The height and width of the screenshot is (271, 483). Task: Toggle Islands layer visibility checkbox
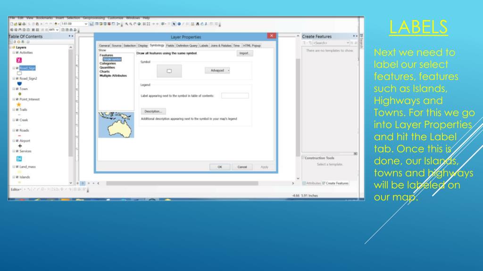(17, 177)
